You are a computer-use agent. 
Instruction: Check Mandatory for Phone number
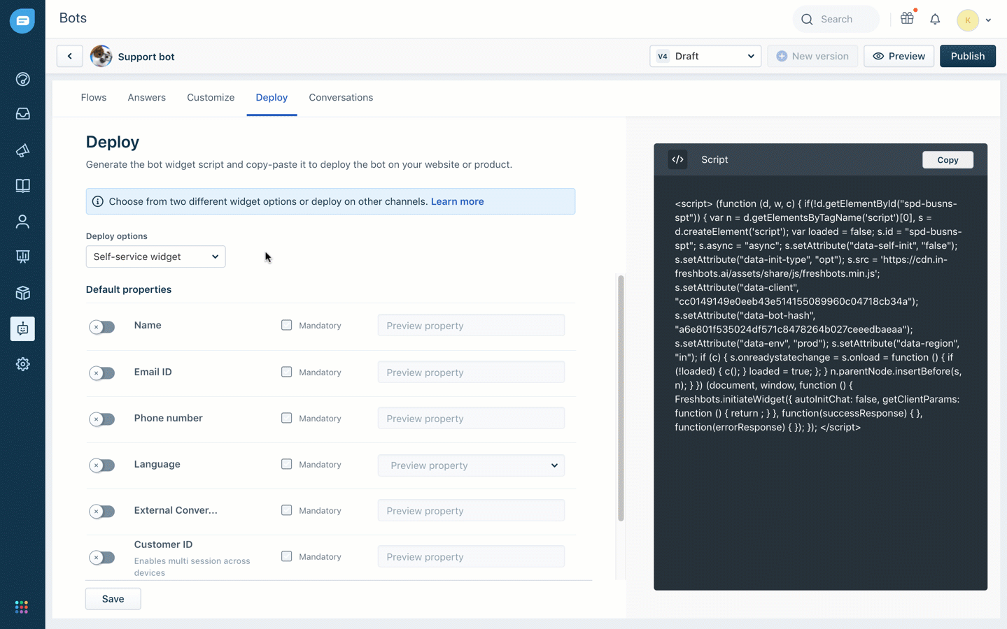(286, 418)
